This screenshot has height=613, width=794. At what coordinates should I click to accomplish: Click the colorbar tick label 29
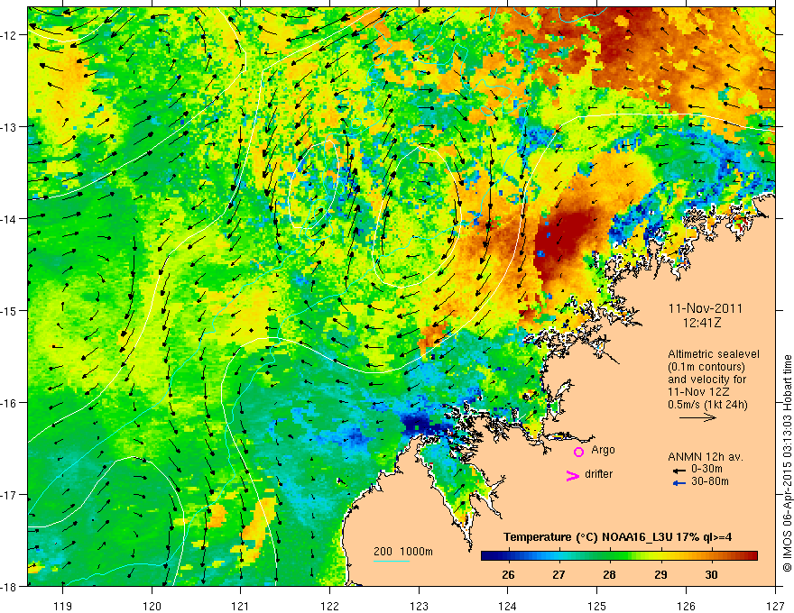pyautogui.click(x=660, y=575)
